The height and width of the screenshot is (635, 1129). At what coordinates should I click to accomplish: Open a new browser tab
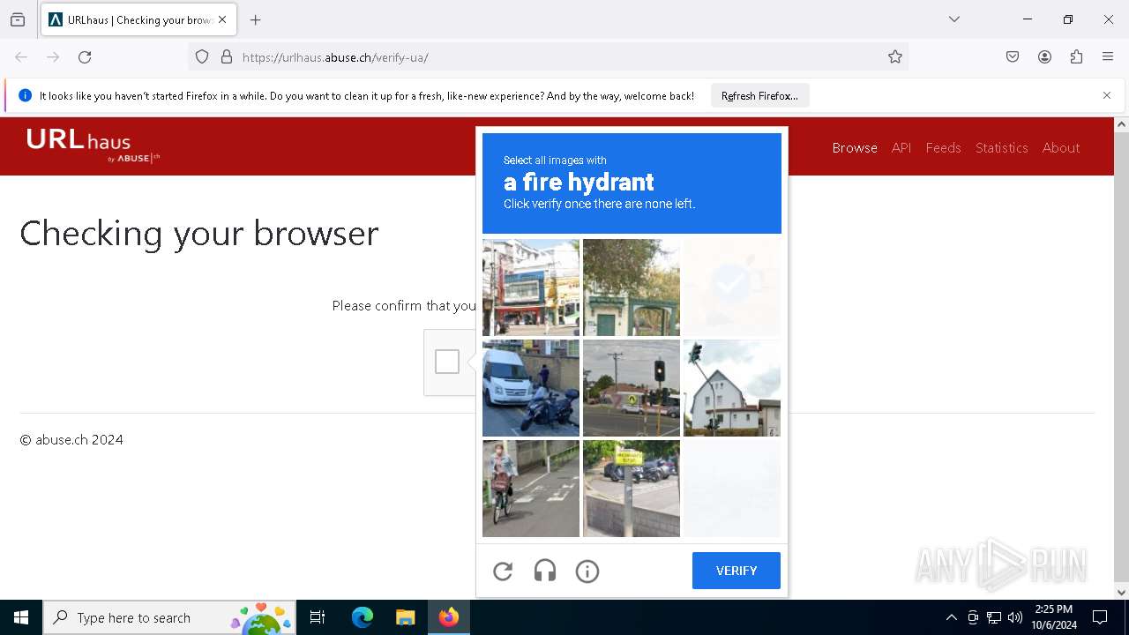click(256, 19)
